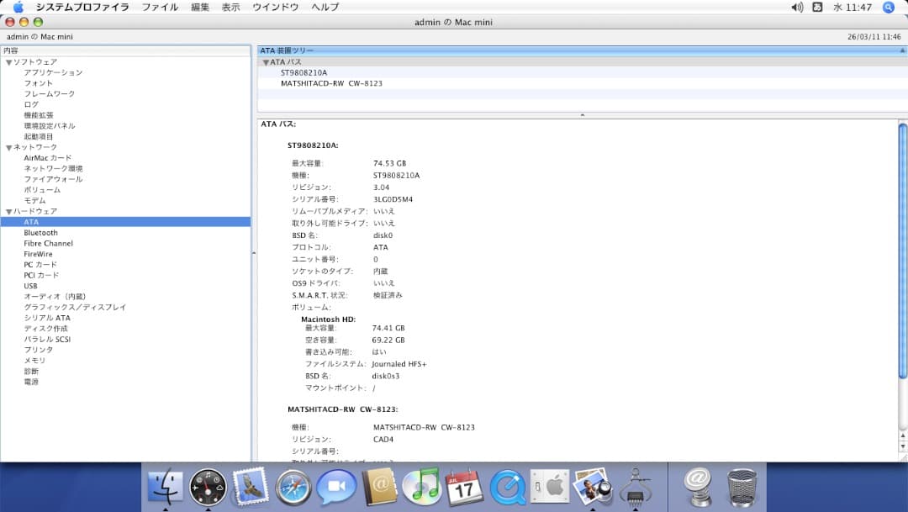Open Spotlight search icon
This screenshot has height=512, width=908.
(x=889, y=7)
